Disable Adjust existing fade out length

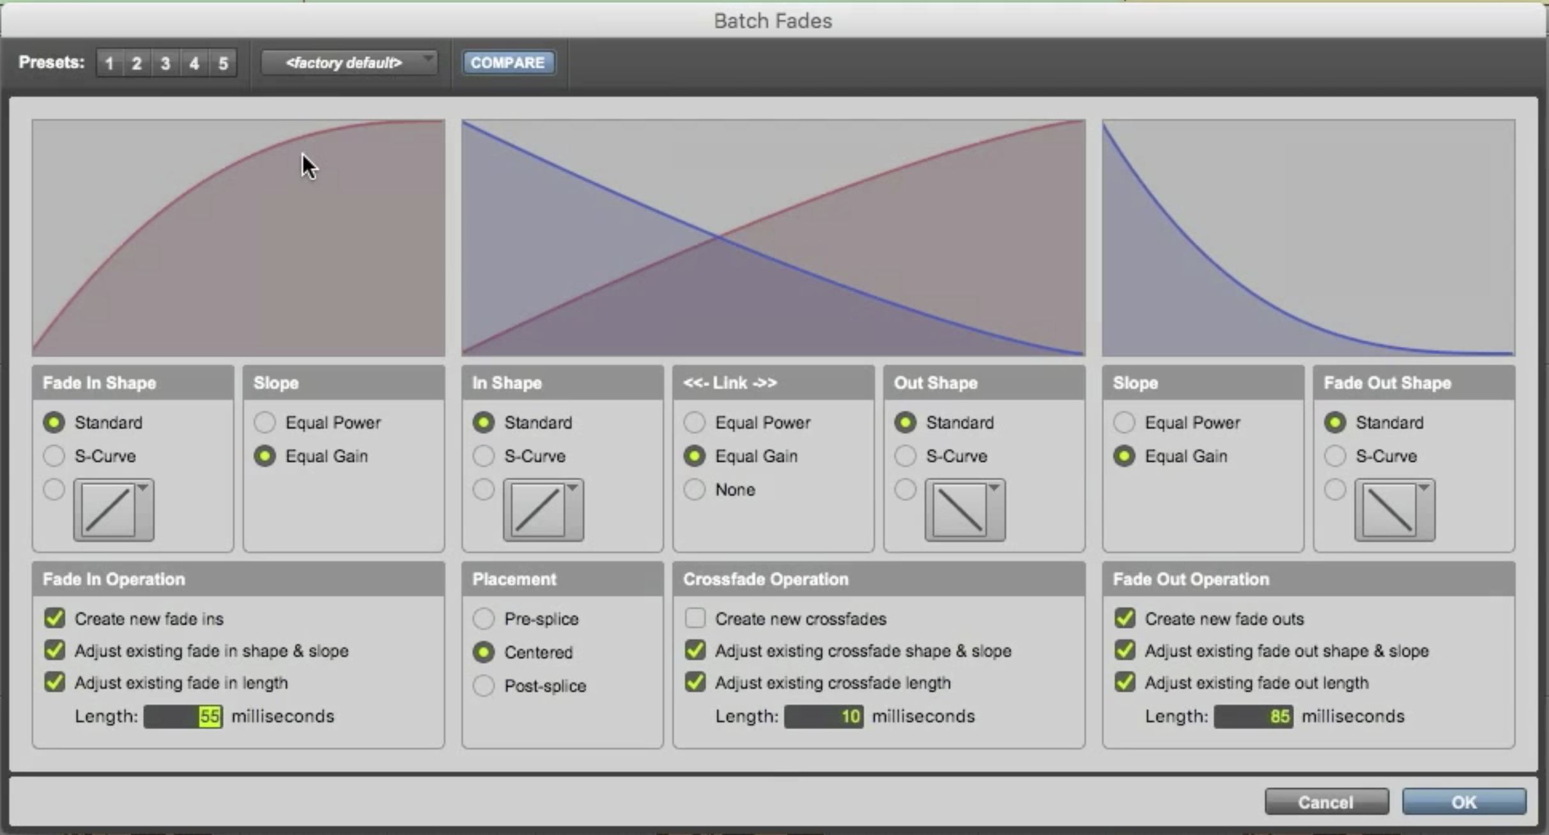click(x=1125, y=682)
